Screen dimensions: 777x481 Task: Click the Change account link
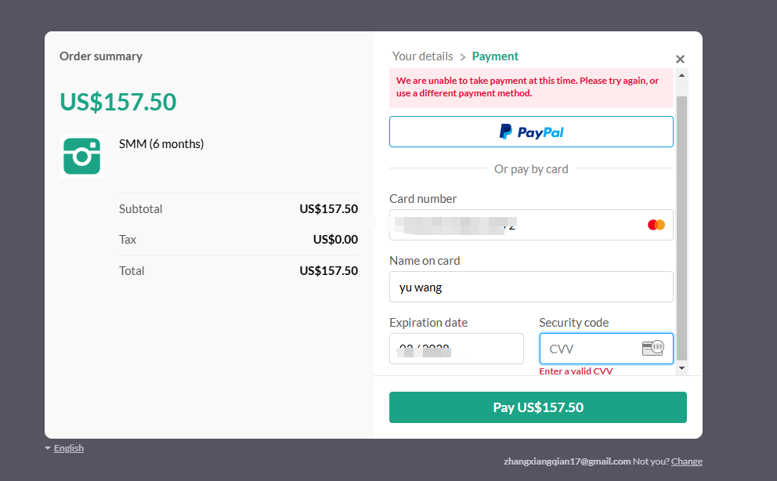pyautogui.click(x=687, y=461)
